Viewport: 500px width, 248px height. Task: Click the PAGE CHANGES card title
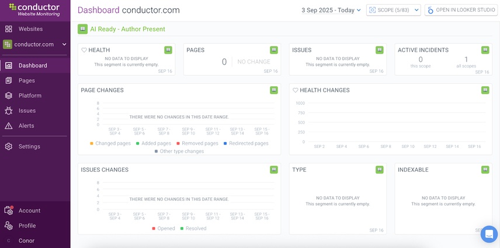[x=102, y=90]
